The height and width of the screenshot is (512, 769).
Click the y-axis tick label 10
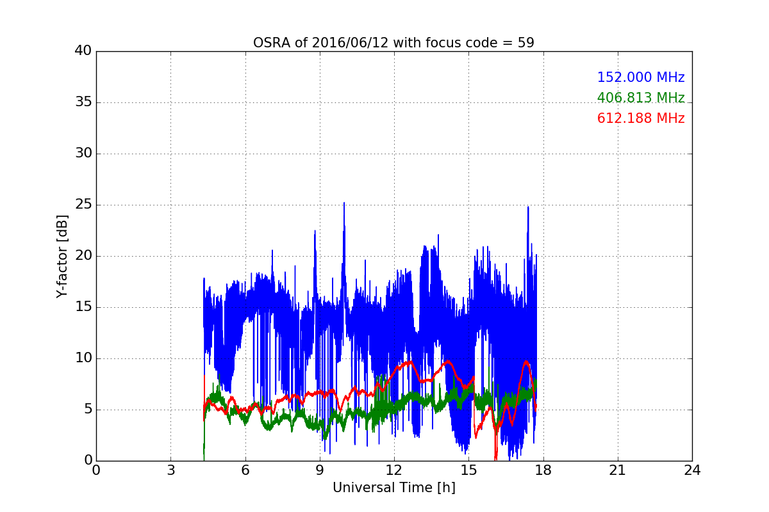pos(83,358)
